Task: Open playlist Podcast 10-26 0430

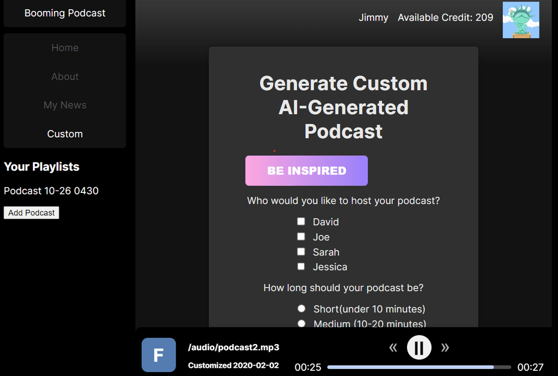Action: 51,191
